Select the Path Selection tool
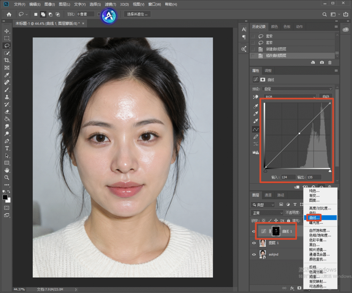This screenshot has height=293, width=352. [x=7, y=156]
